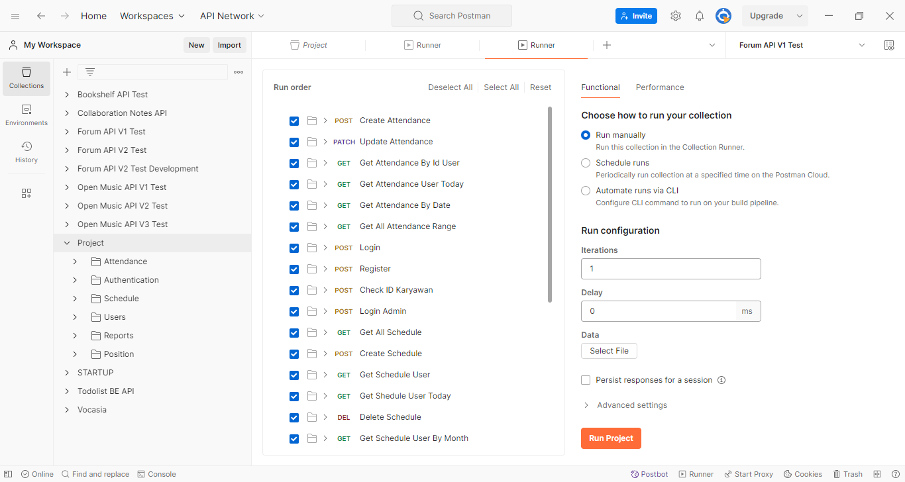Open the Forum API V1 Test environment selector
The width and height of the screenshot is (905, 482).
[802, 45]
